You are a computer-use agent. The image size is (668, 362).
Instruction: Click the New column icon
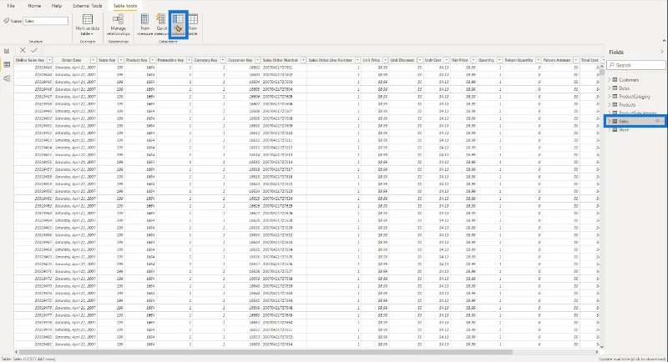[178, 18]
